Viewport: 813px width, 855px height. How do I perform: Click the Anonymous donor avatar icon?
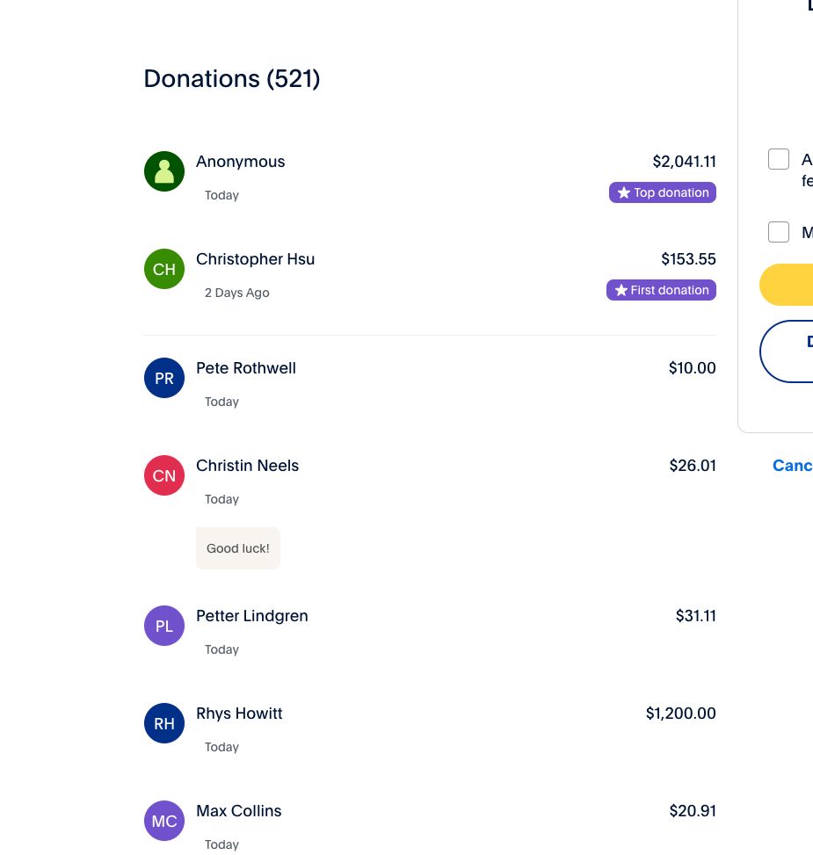point(164,171)
